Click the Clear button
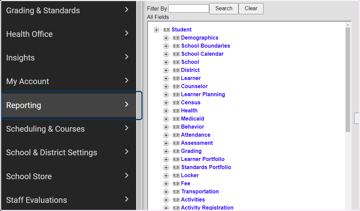Viewport: 360px width, 211px height. pyautogui.click(x=251, y=8)
